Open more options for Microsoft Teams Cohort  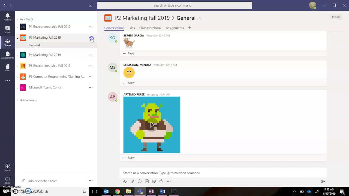(91, 88)
